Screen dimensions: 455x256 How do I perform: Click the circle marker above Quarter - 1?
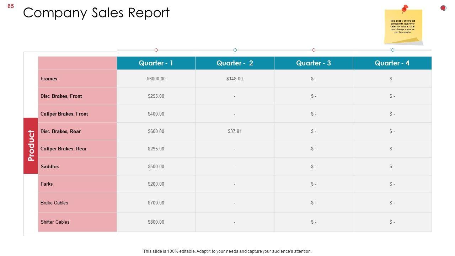pyautogui.click(x=156, y=50)
